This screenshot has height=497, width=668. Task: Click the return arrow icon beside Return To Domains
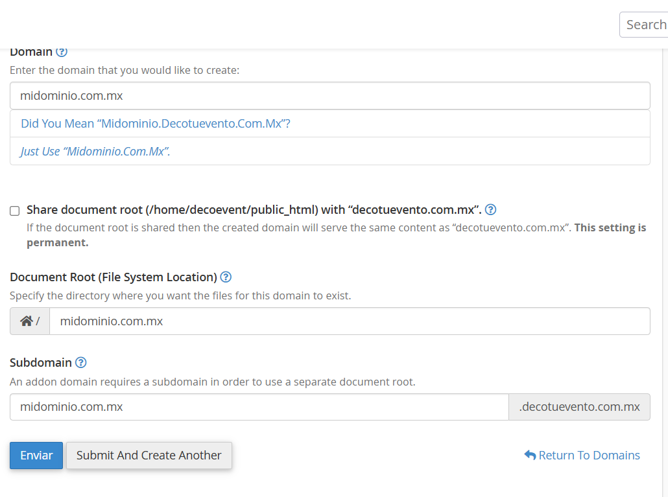(530, 456)
